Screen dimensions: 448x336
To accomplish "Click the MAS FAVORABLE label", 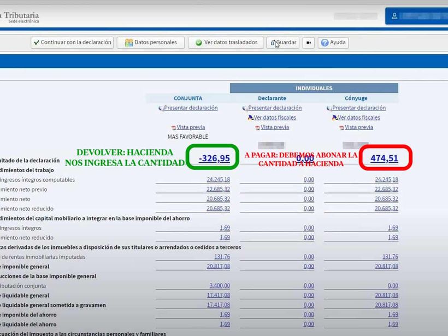I will pos(188,137).
